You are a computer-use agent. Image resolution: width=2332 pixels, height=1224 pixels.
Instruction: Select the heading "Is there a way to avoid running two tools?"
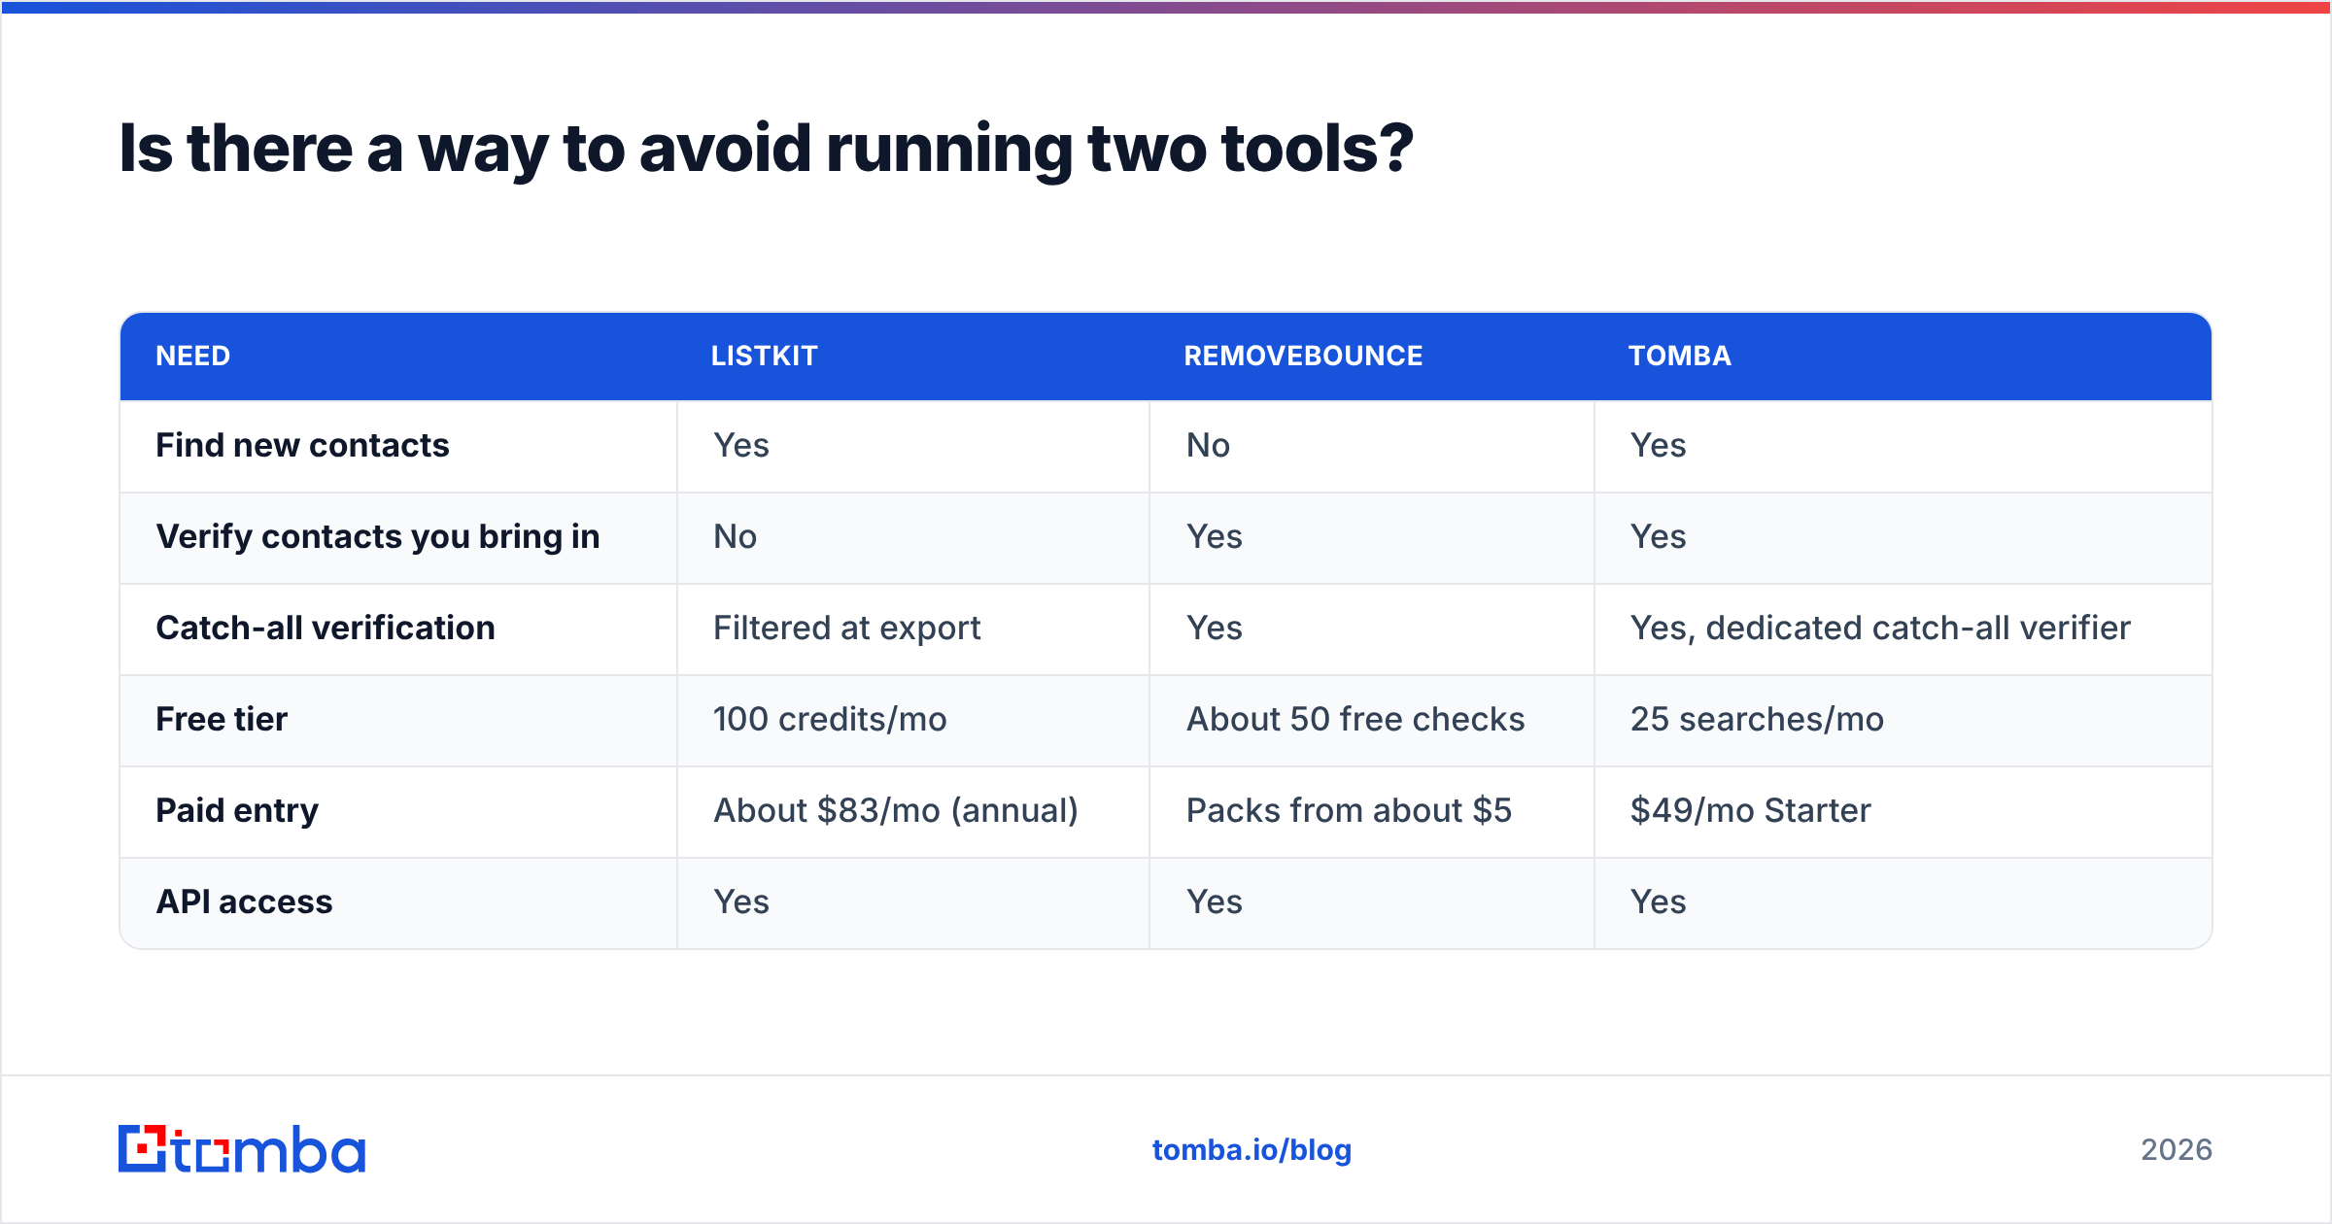coord(766,149)
